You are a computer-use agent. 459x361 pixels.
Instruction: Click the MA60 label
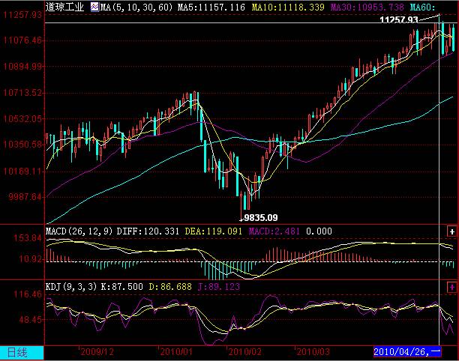422,7
